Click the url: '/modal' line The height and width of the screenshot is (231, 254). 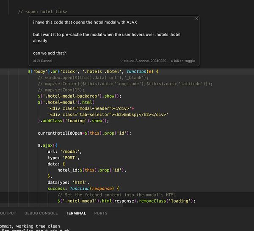click(65, 152)
